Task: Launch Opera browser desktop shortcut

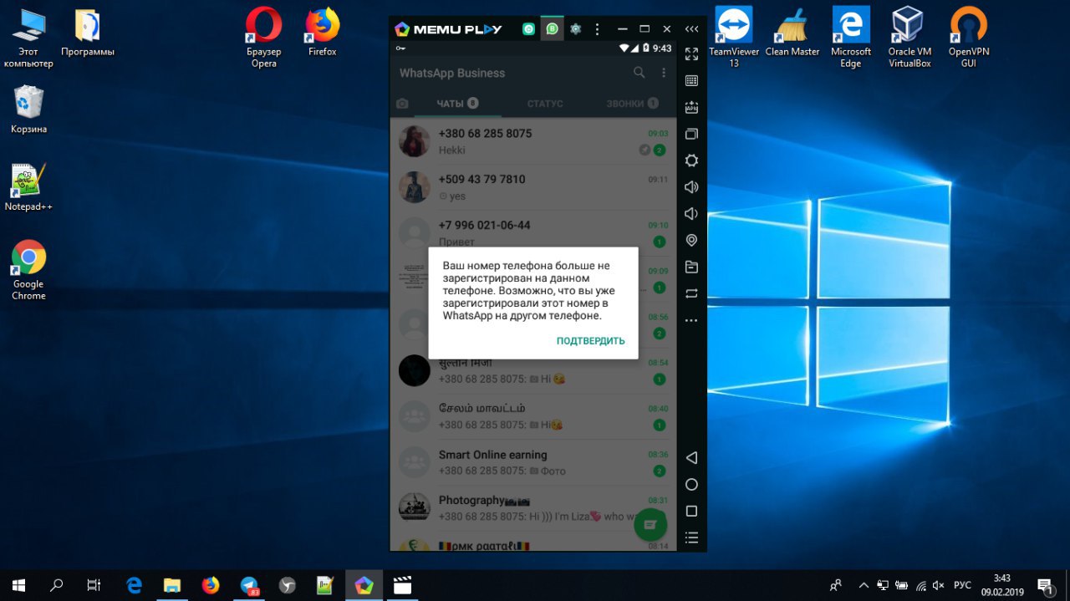Action: [264, 38]
